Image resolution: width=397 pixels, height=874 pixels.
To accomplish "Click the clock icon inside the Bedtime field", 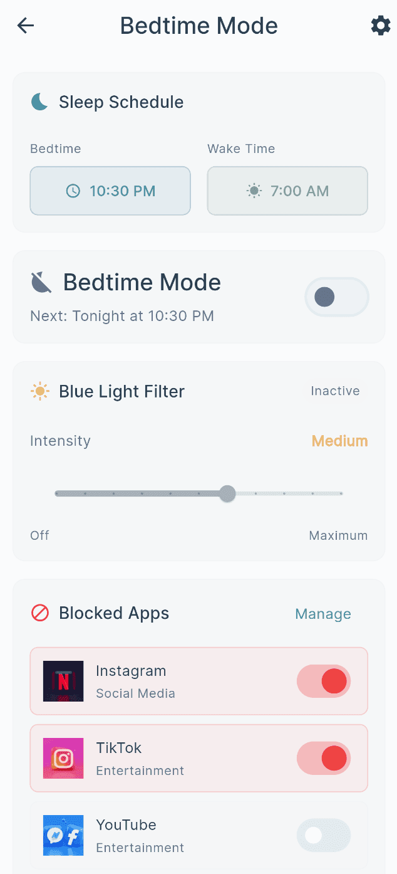I will (73, 191).
